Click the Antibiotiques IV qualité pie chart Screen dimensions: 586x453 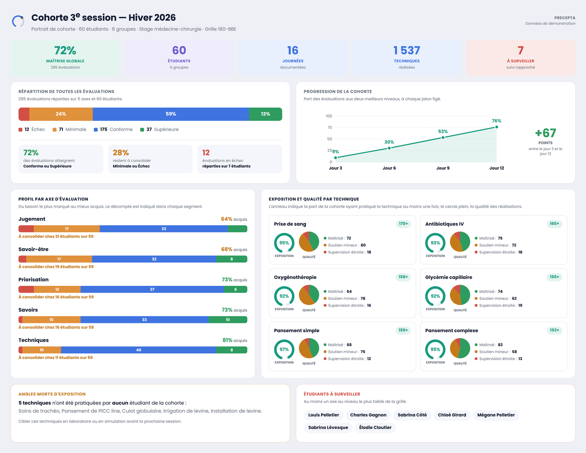[x=460, y=242]
